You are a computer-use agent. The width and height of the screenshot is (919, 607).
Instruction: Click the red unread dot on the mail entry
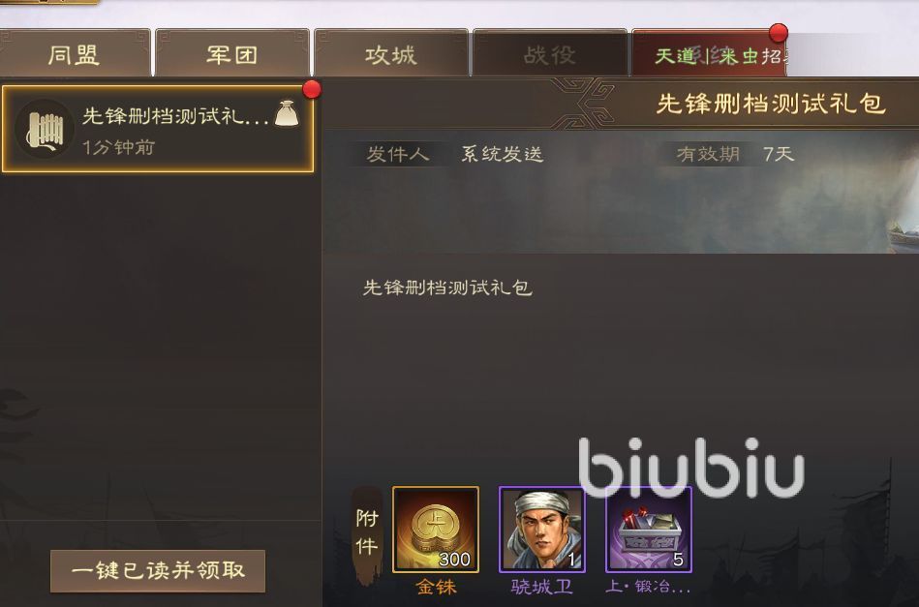tap(312, 90)
